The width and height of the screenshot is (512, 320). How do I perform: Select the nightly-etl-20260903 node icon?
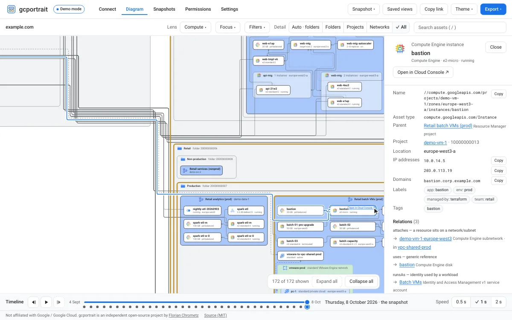pyautogui.click(x=188, y=211)
